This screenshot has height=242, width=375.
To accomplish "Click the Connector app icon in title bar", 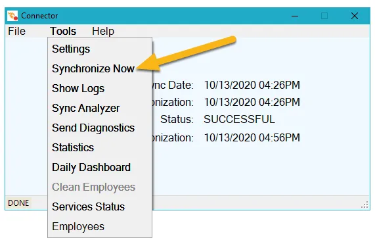I will [12, 16].
